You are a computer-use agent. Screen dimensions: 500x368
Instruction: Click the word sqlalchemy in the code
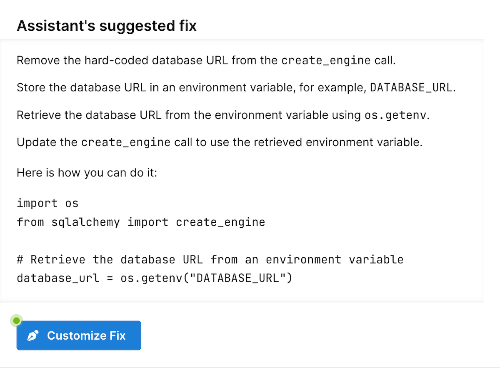85,222
